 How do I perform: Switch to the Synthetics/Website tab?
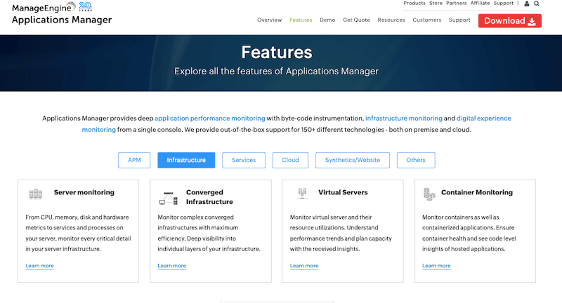[353, 160]
